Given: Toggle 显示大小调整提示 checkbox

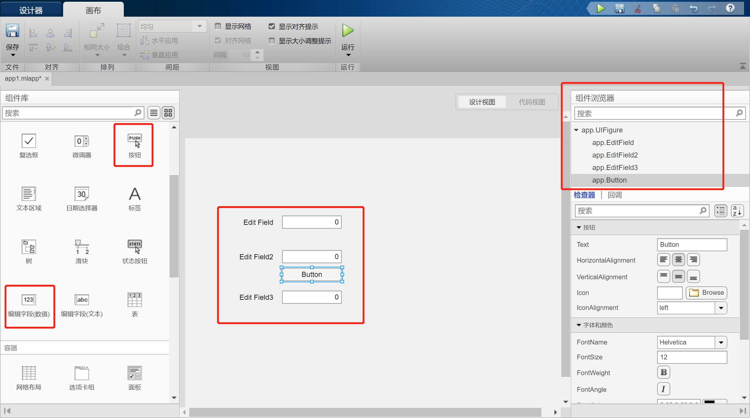Looking at the screenshot, I should 271,41.
